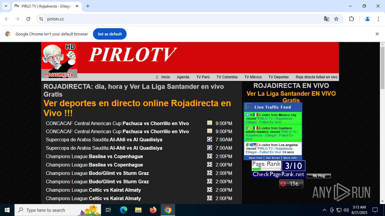Click the Rojadirecta cartoon logo
385x216 pixels.
pyautogui.click(x=59, y=60)
